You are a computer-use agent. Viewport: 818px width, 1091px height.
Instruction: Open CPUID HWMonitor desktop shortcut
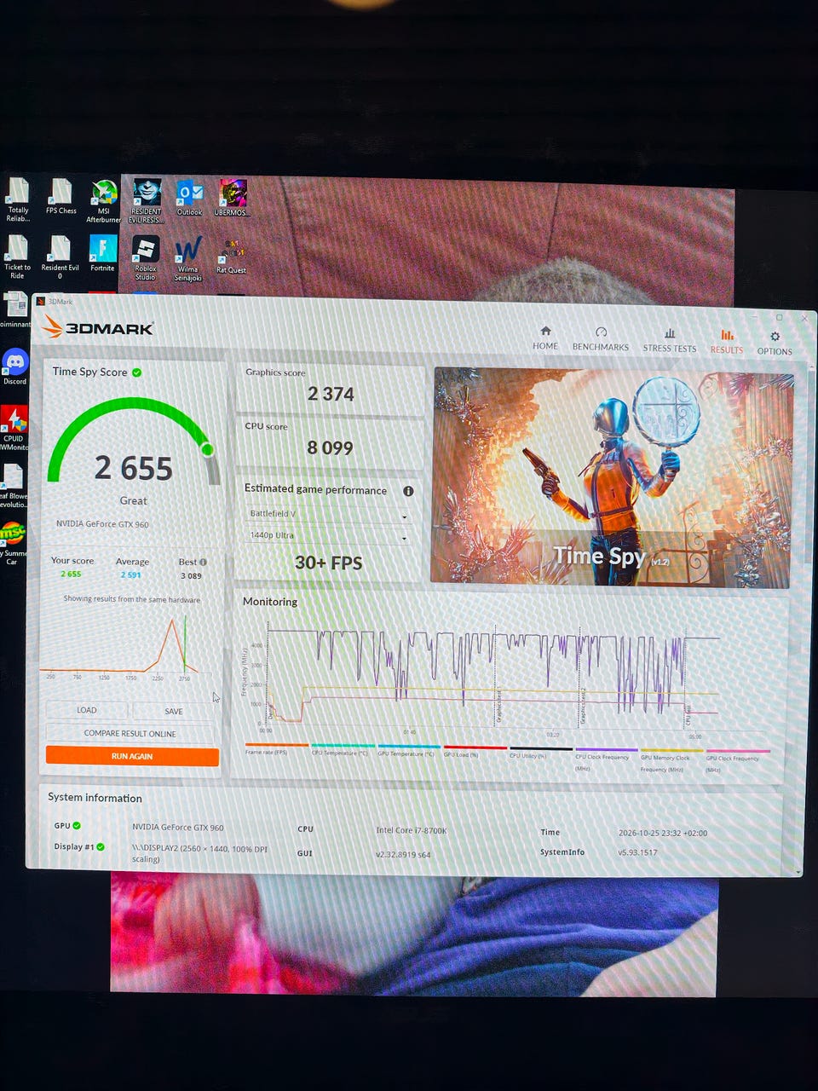tap(14, 428)
